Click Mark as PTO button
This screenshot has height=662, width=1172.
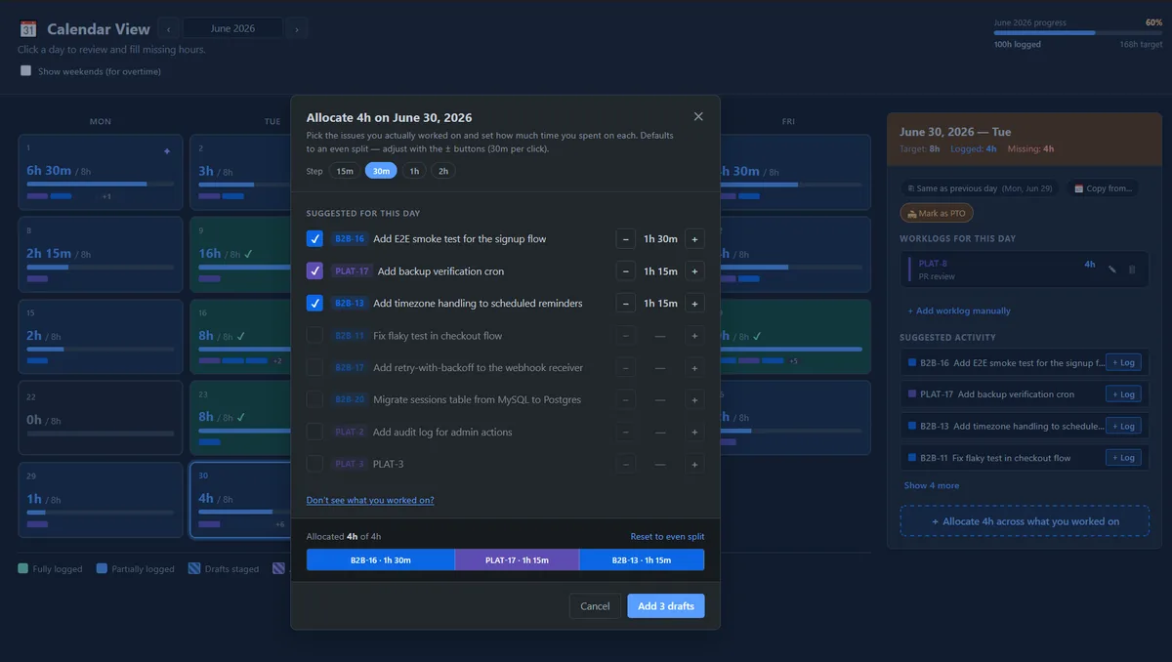[x=937, y=213]
